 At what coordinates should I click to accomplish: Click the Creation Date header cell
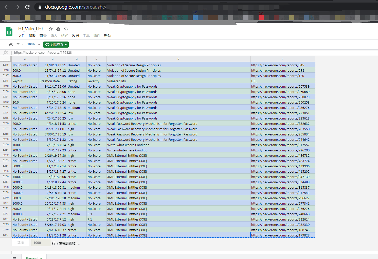(53, 81)
